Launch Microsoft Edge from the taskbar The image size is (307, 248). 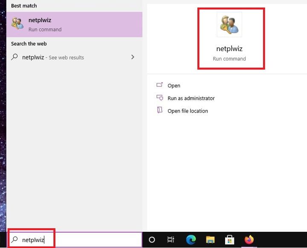[x=191, y=239]
